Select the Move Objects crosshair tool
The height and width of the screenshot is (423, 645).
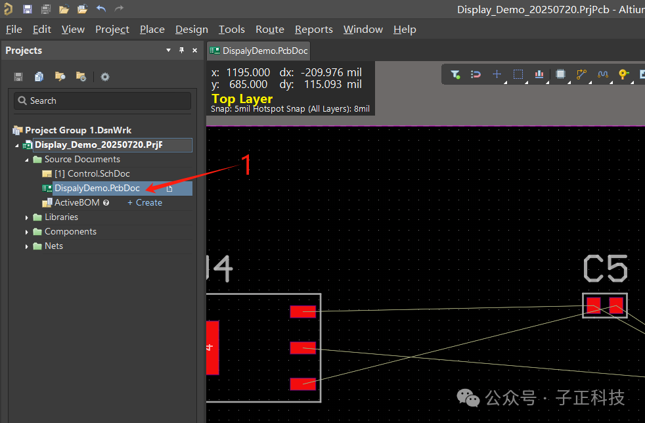(497, 74)
